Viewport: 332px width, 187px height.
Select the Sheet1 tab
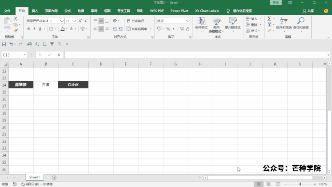(x=34, y=177)
